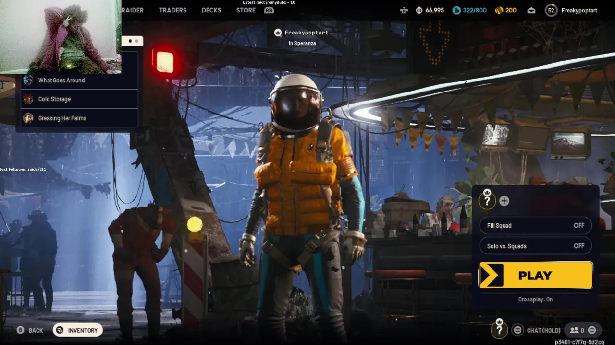615x345 pixels.
Task: Open the Cold Storage quest
Action: click(80, 99)
